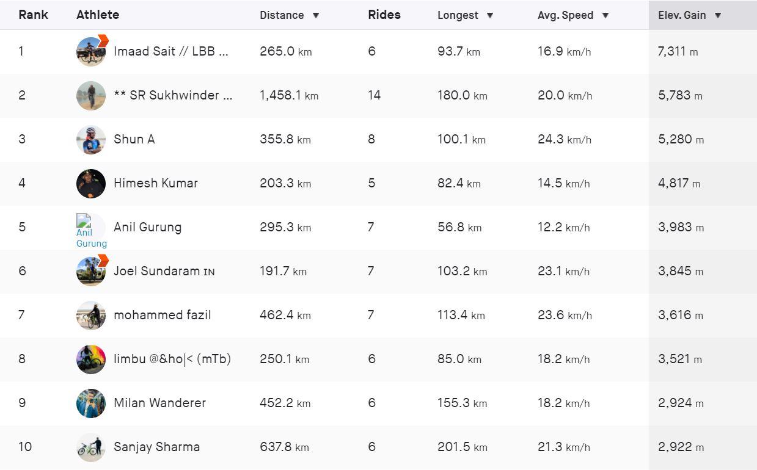This screenshot has height=470, width=757.
Task: Sort leaderboard by Longest ride arrow
Action: [489, 16]
